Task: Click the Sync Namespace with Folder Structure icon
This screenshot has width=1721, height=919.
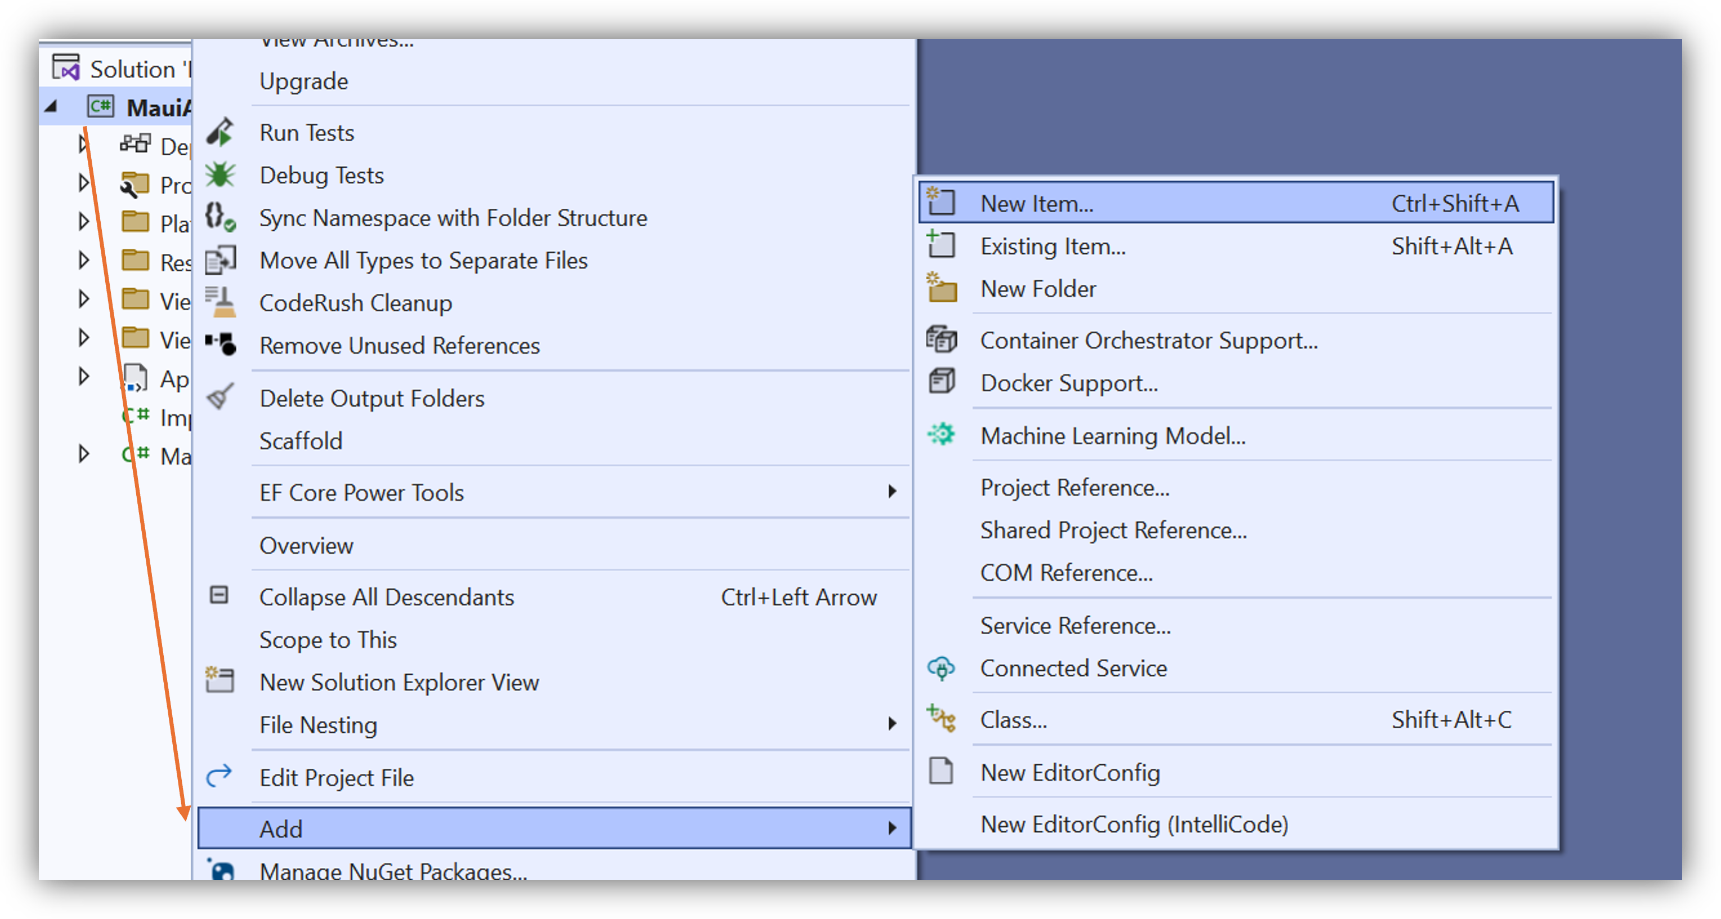Action: click(219, 217)
